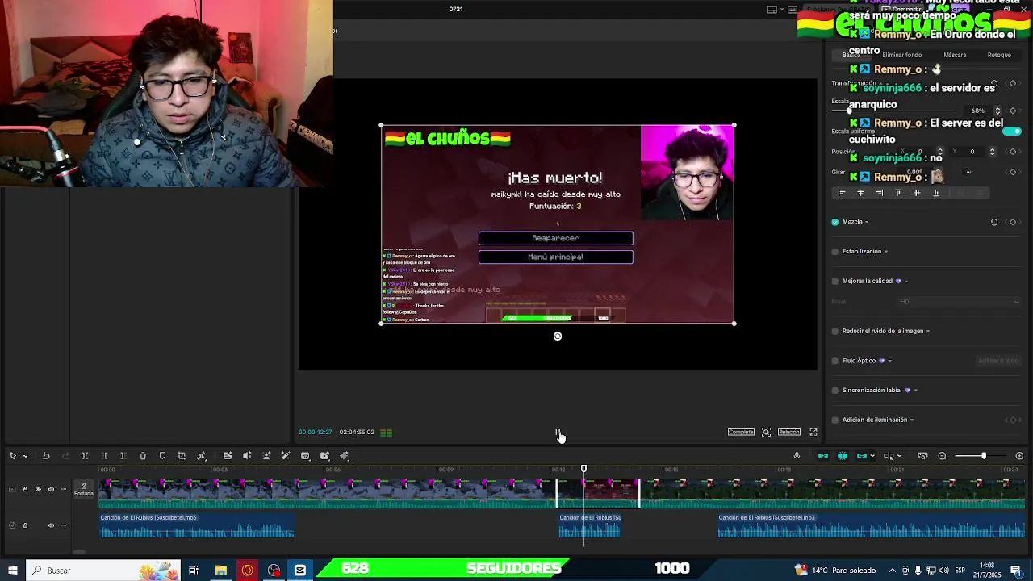Align clip to bottom edge icon
Screen dimensions: 1033x581
(936, 193)
